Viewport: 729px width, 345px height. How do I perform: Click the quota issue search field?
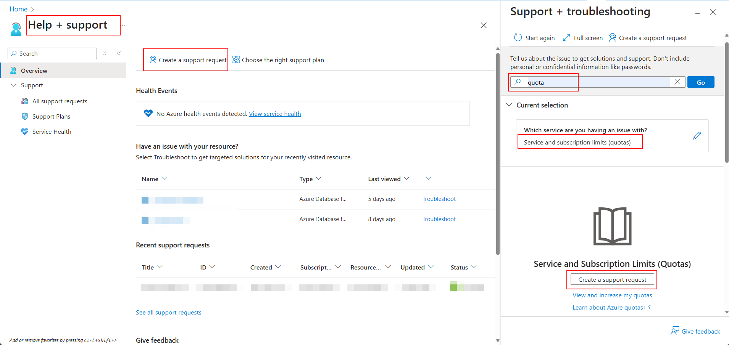598,82
